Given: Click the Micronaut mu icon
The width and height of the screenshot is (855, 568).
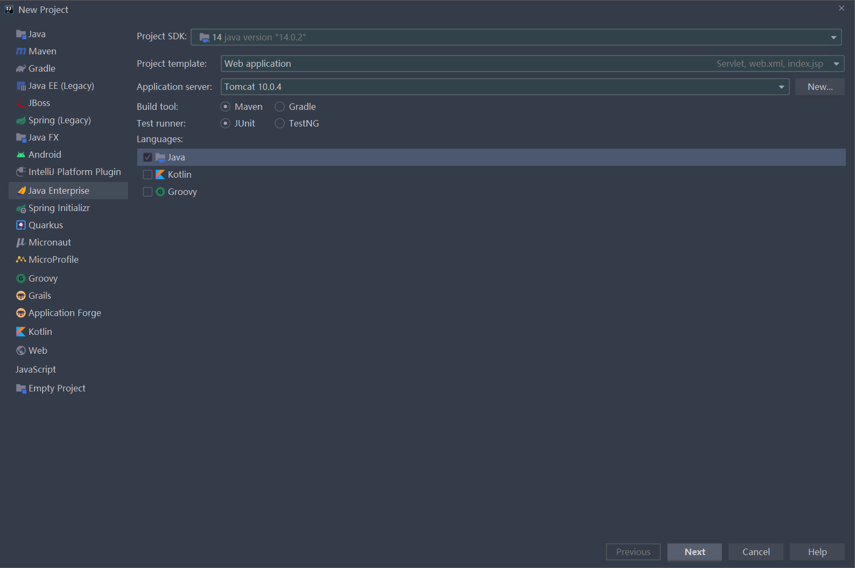Looking at the screenshot, I should 21,243.
